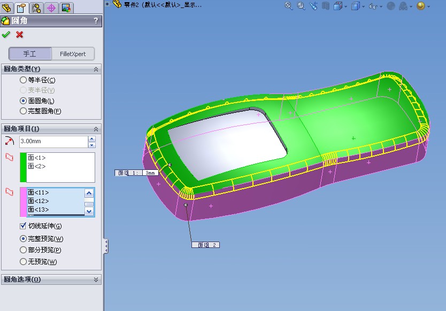Open the Apply Scene dropdown arrow
446x311 pixels.
(411, 6)
